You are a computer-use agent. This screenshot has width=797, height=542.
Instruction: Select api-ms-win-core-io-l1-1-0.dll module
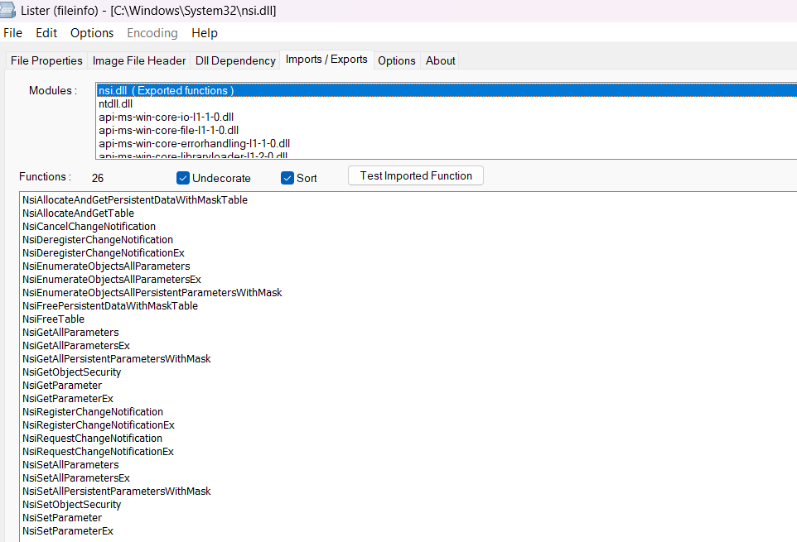click(164, 118)
